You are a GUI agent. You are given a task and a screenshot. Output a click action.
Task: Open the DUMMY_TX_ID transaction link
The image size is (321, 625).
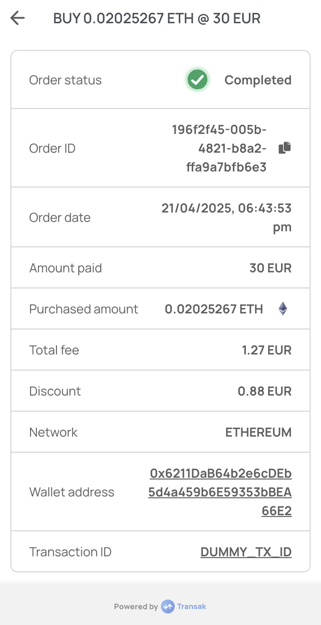pos(246,552)
